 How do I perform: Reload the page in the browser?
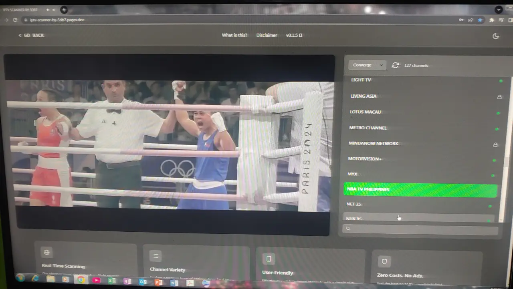tap(15, 20)
